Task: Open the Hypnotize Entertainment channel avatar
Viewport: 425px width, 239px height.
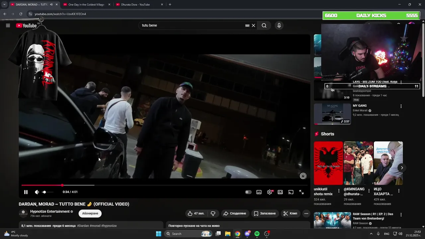Action: 23,213
